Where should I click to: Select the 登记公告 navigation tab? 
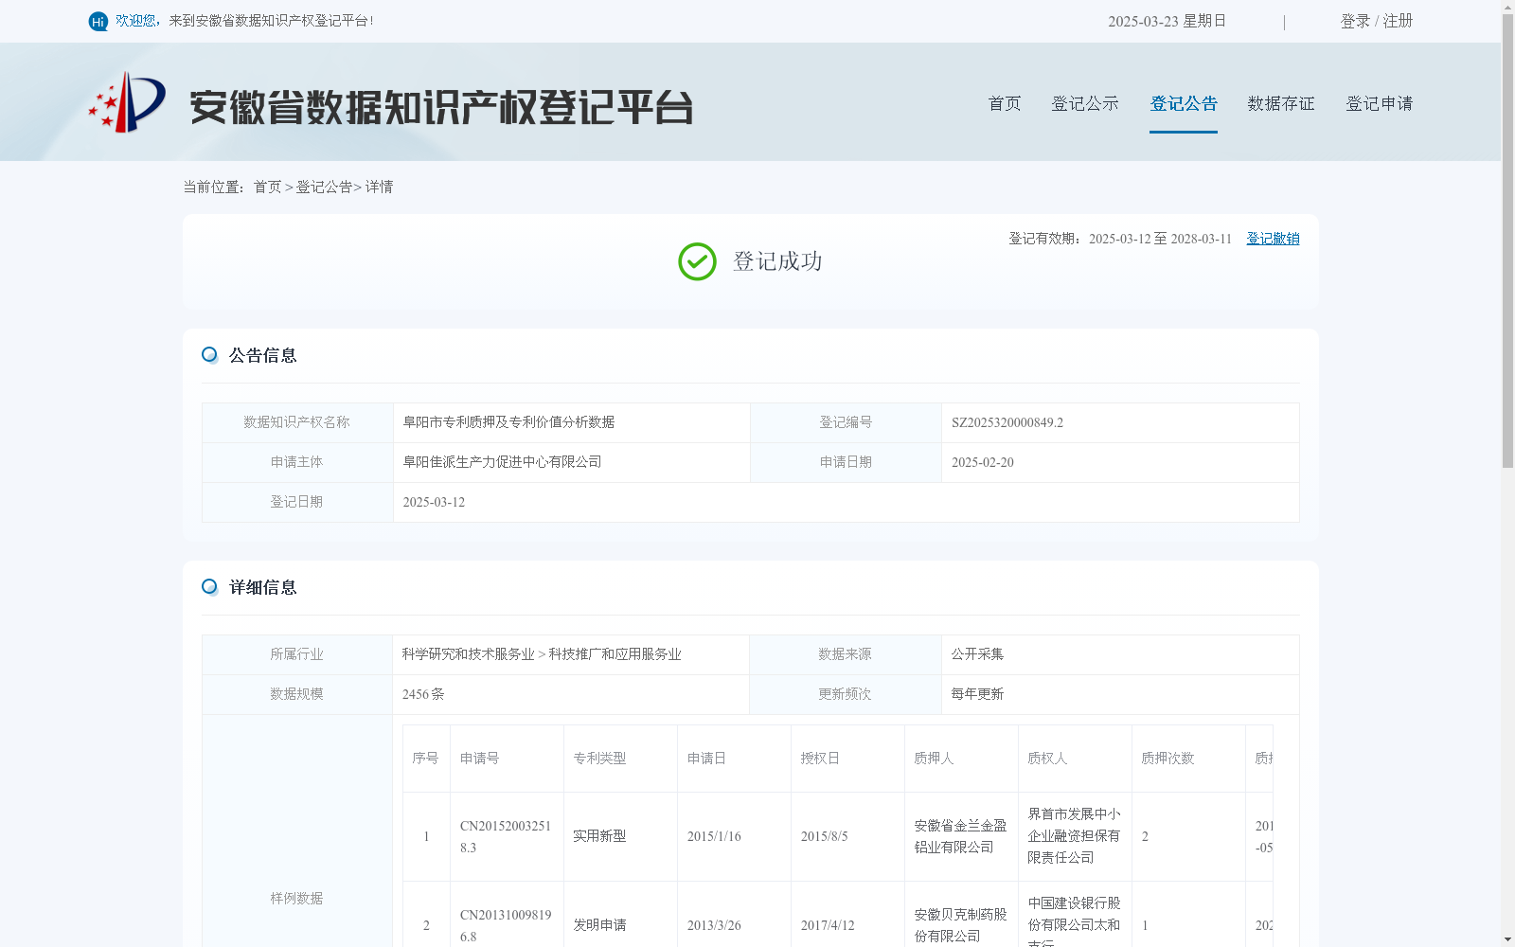[1184, 103]
